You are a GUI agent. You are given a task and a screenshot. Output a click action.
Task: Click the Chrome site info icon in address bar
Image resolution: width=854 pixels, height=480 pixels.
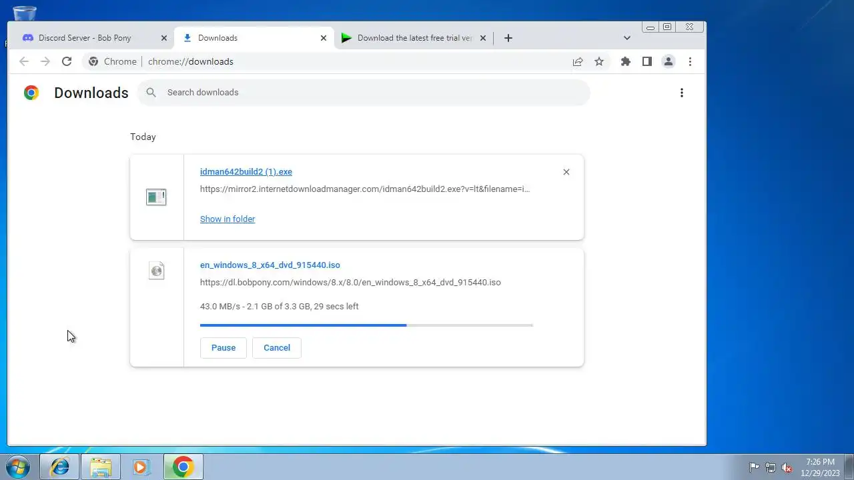coord(93,61)
